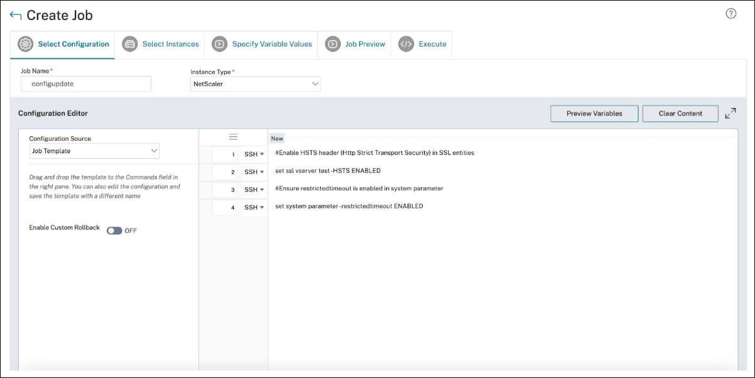Expand the configuration editor to full screen
Viewport: 755px width, 378px height.
tap(730, 114)
